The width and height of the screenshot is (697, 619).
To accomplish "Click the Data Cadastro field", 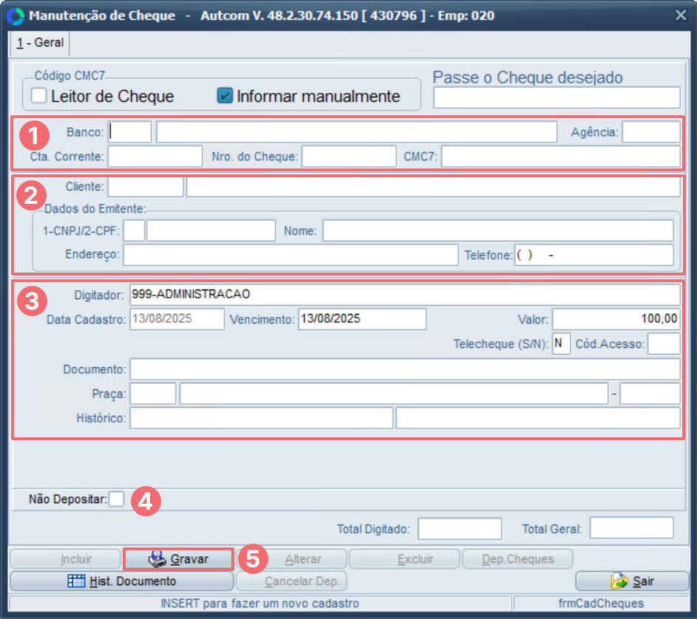I will coord(177,319).
